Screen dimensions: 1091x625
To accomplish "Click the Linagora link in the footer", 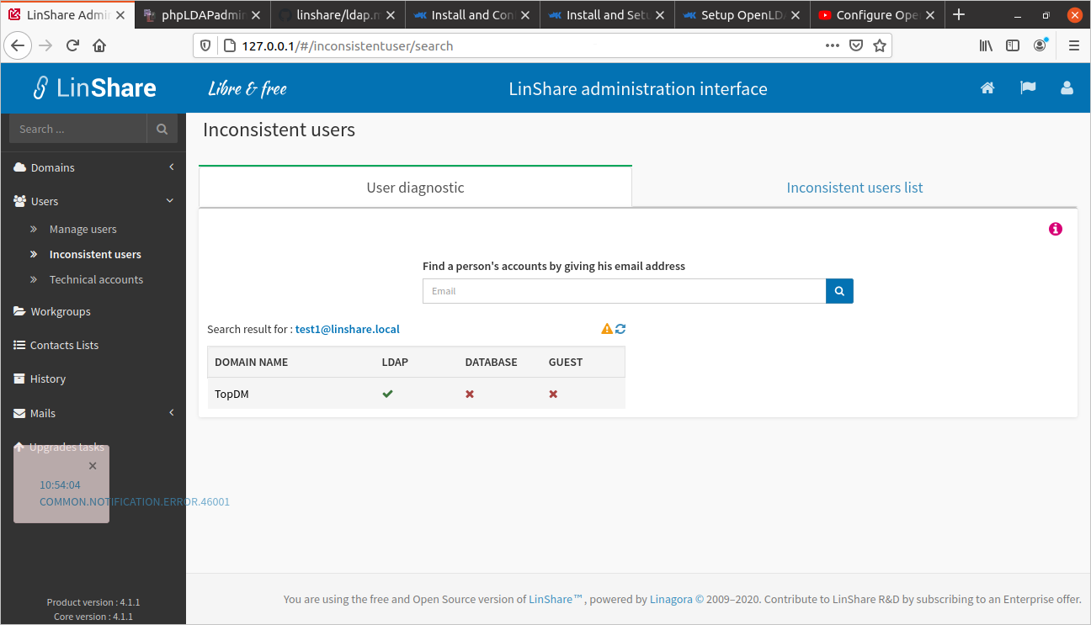I will pyautogui.click(x=670, y=599).
